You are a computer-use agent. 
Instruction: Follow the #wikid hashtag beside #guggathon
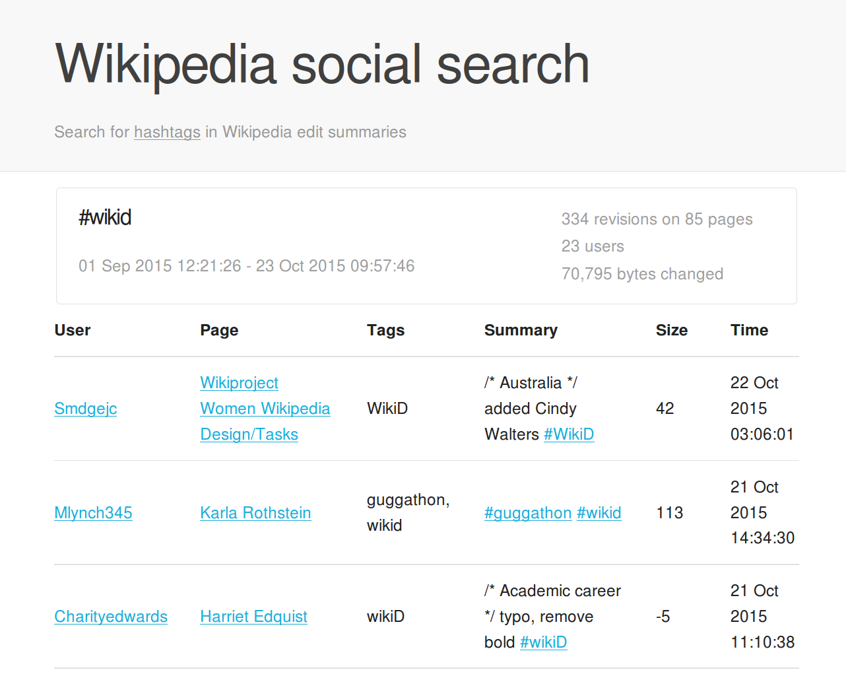[599, 513]
